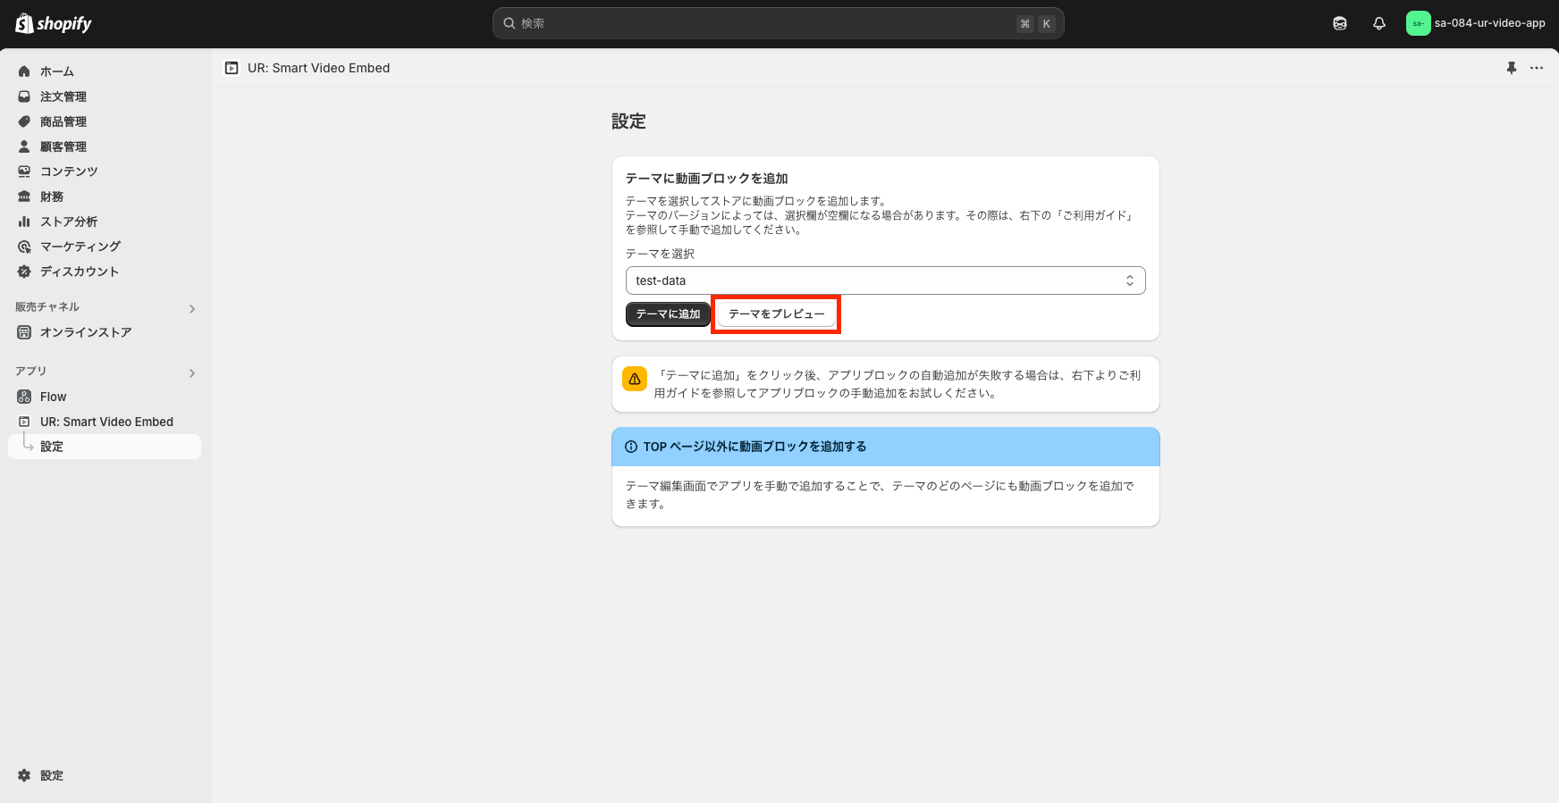Click the テーマを選択 field label
The height and width of the screenshot is (803, 1559).
(660, 254)
